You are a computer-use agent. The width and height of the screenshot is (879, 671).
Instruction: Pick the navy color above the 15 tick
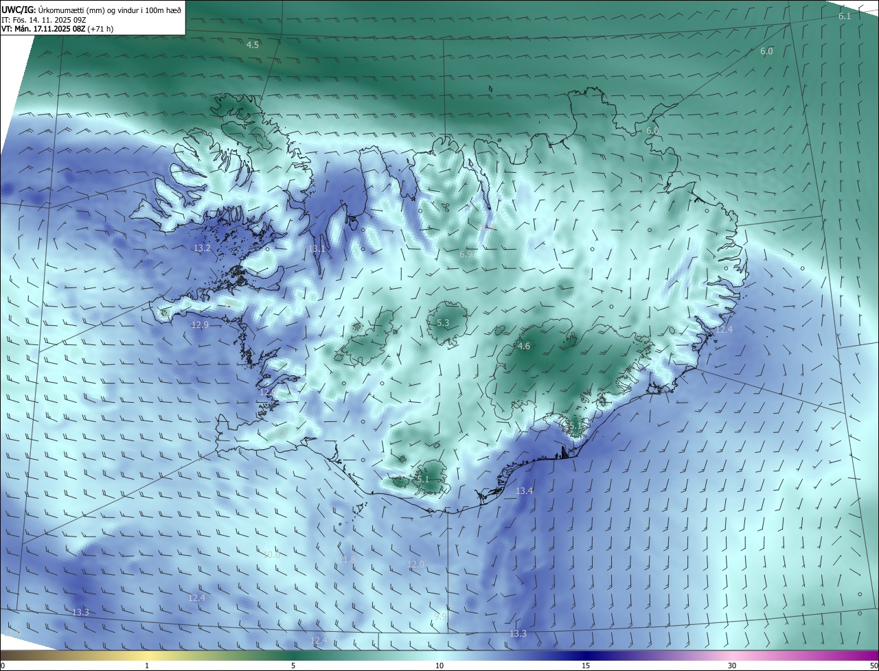pos(586,655)
